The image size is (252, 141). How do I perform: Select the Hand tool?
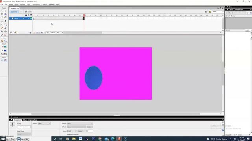click(x=2, y=41)
